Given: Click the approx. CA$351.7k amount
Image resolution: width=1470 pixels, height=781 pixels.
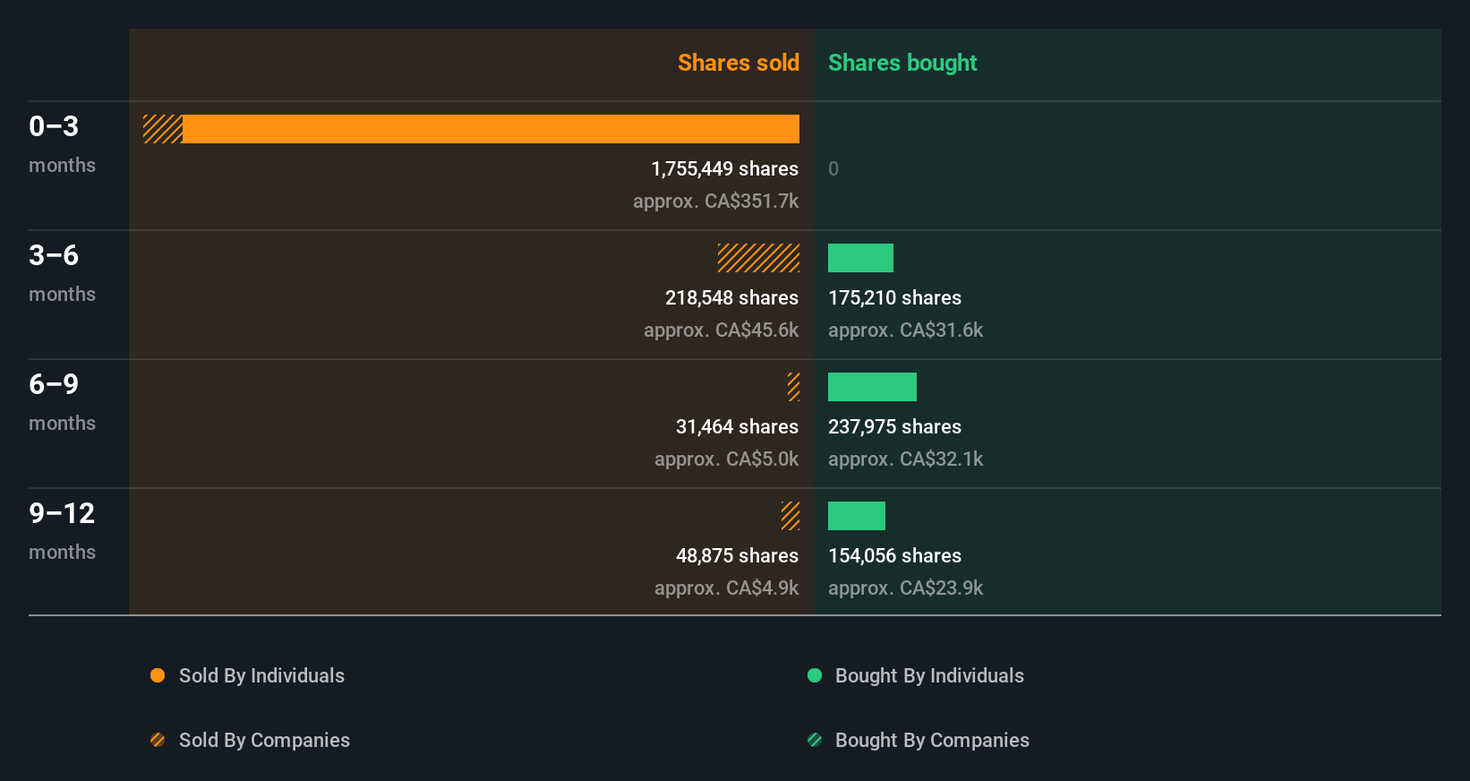Looking at the screenshot, I should click(x=715, y=202).
